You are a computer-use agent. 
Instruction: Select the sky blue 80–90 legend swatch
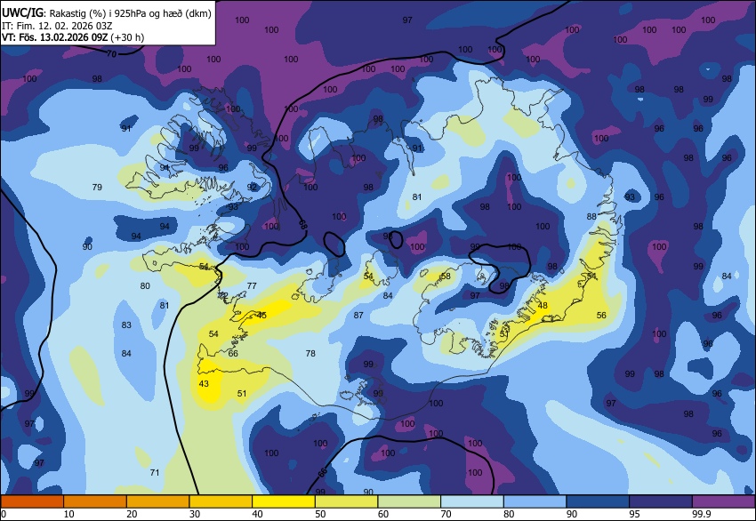coord(535,501)
